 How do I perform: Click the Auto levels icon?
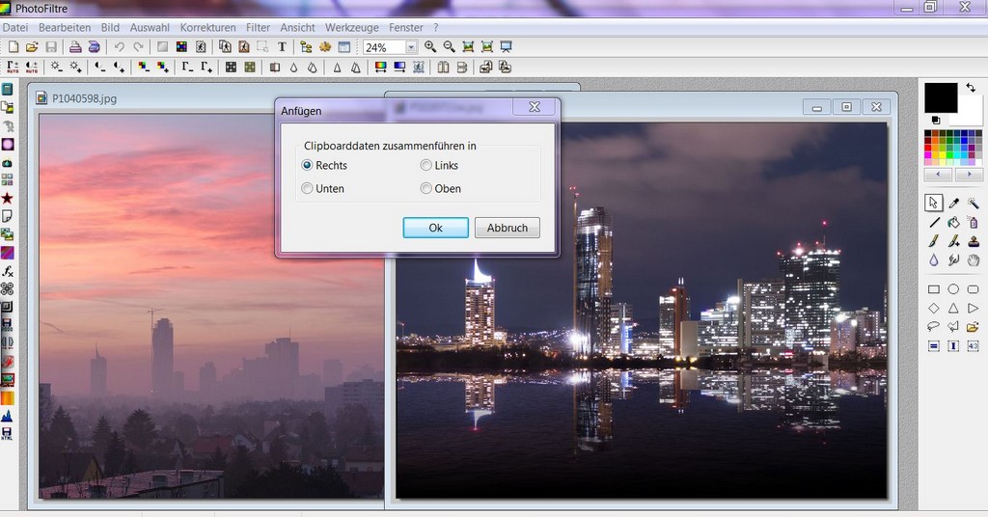point(13,67)
